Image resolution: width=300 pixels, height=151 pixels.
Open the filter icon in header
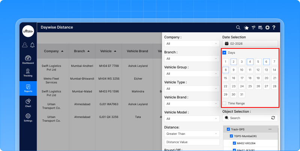click(253, 27)
